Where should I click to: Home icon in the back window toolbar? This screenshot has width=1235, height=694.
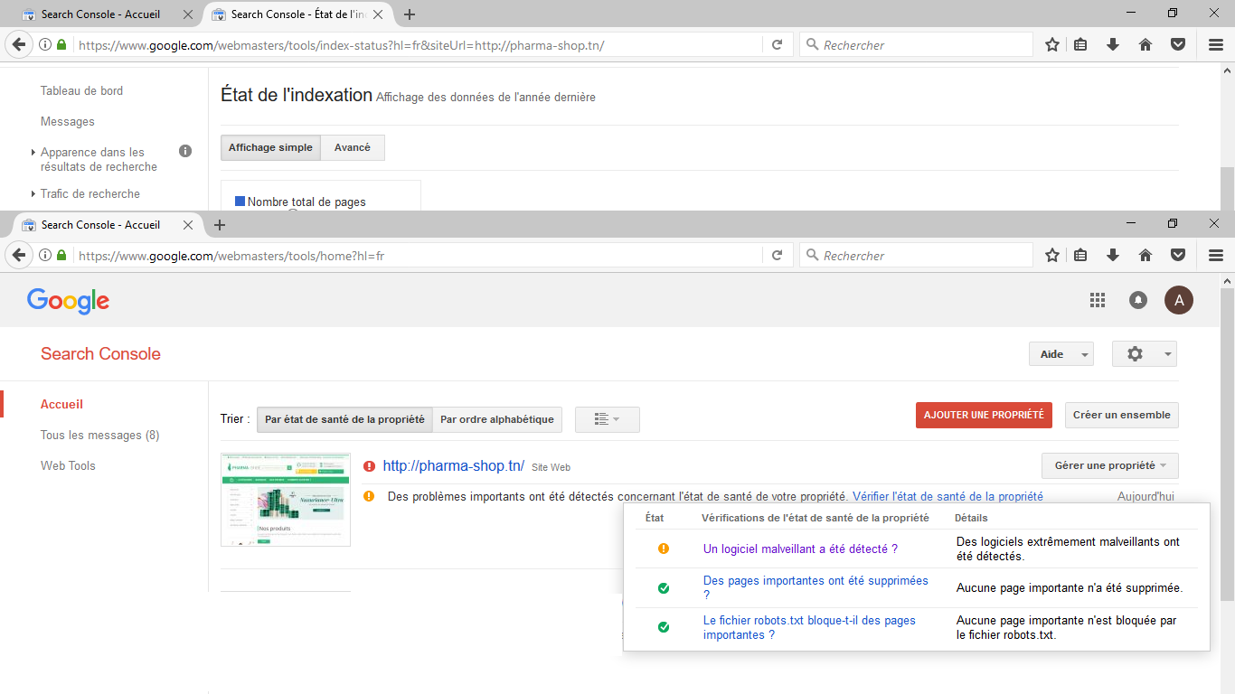[x=1145, y=45]
